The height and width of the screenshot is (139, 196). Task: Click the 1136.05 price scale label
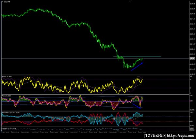coord(192,14)
